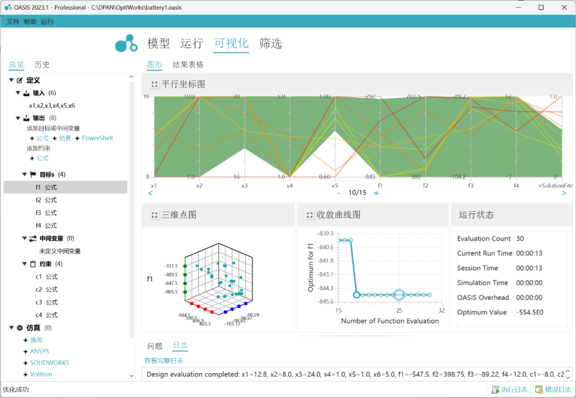
Task: Add output via PowerShell link
Action: [x=98, y=138]
